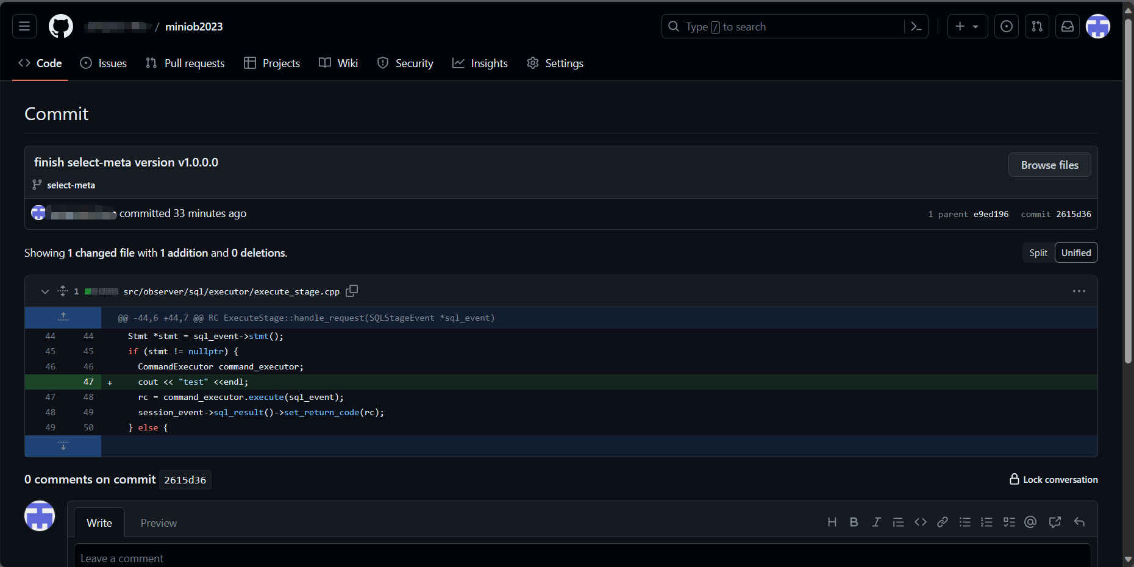Open the Issues tab
The width and height of the screenshot is (1134, 567).
(x=104, y=63)
